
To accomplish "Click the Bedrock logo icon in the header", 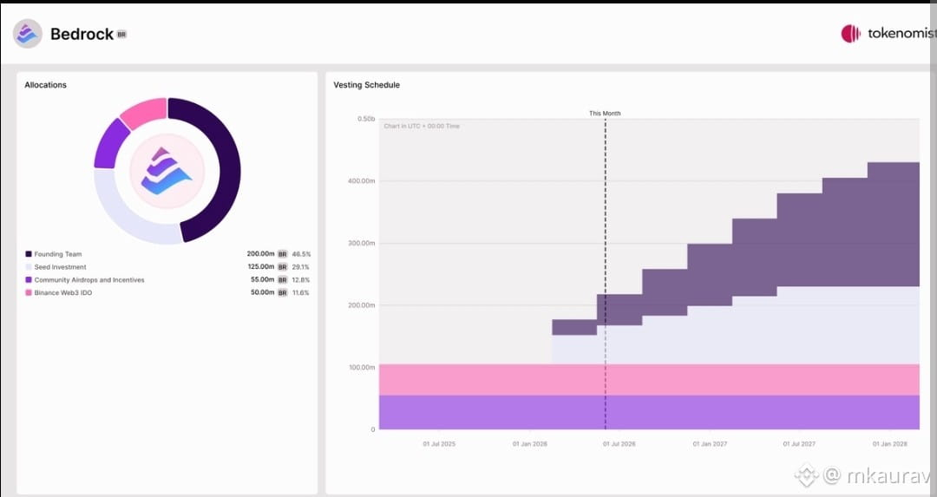I will tap(28, 34).
